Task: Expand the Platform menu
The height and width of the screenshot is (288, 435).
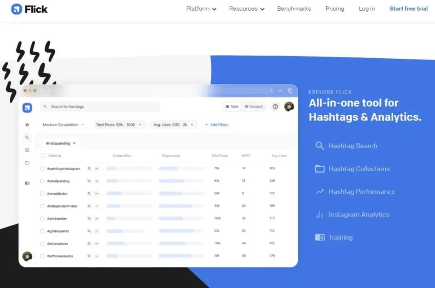Action: (x=201, y=9)
